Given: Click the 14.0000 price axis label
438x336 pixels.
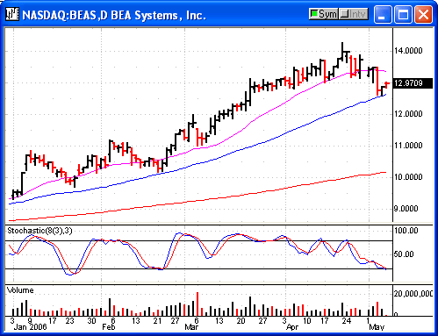Looking at the screenshot, I should coord(408,51).
